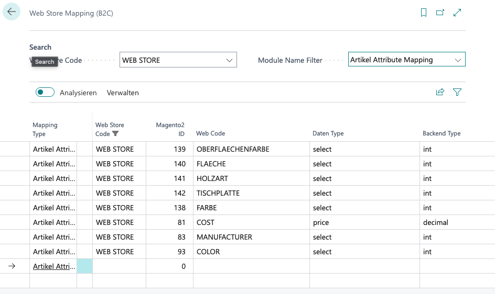Click the Web Code column header
The width and height of the screenshot is (495, 294).
point(211,133)
